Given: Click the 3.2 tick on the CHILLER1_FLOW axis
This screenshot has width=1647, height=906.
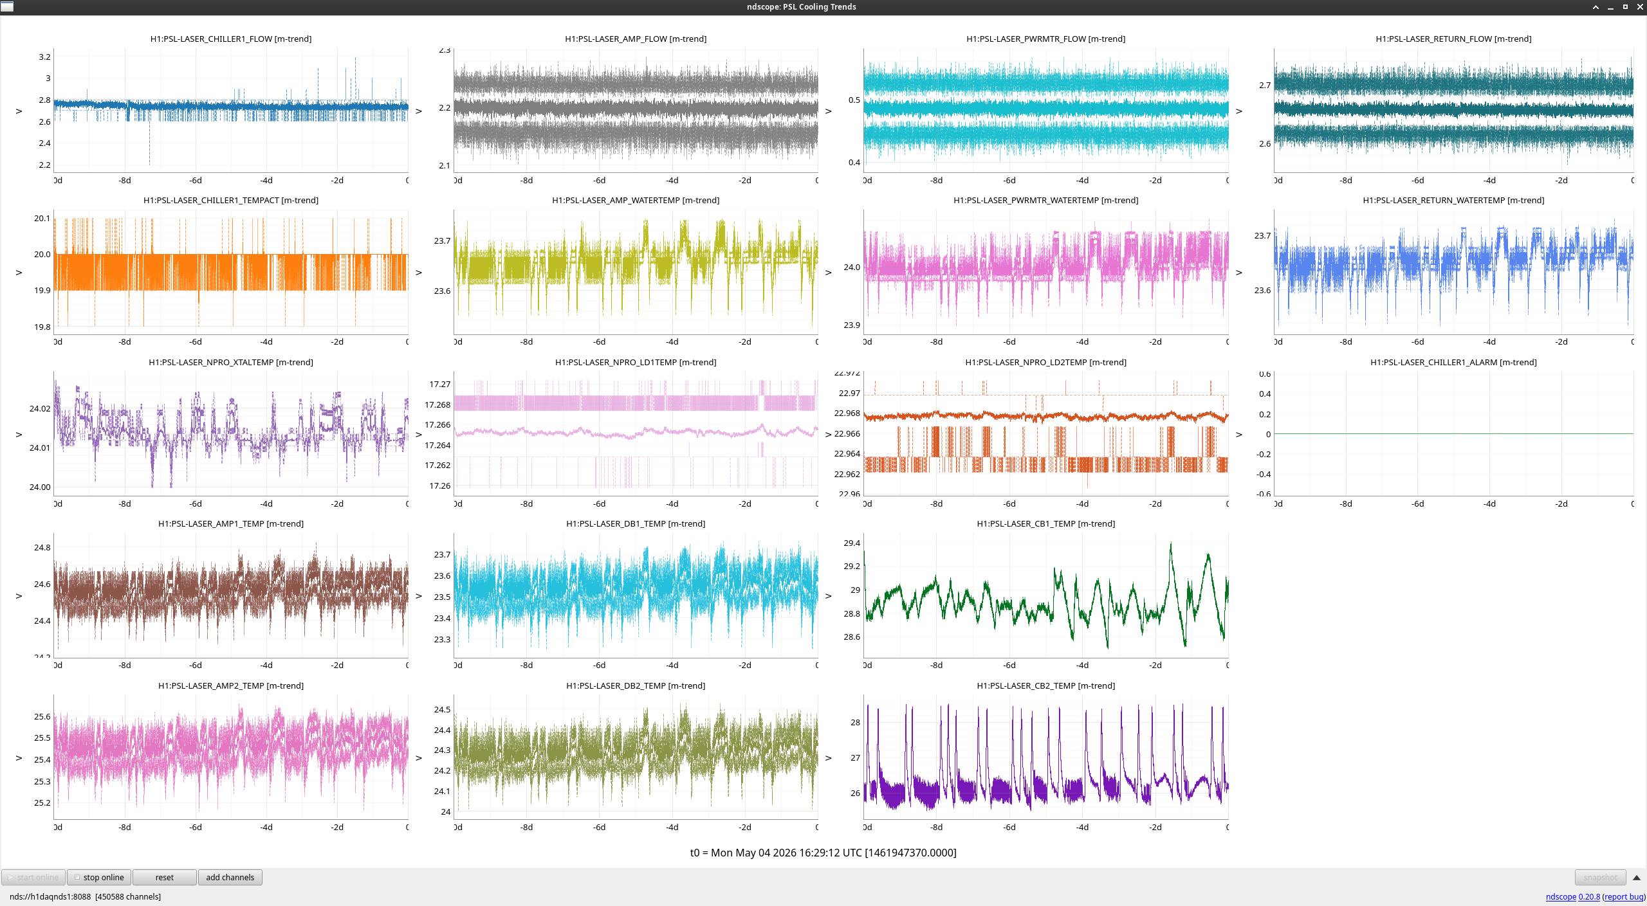Looking at the screenshot, I should coord(44,57).
